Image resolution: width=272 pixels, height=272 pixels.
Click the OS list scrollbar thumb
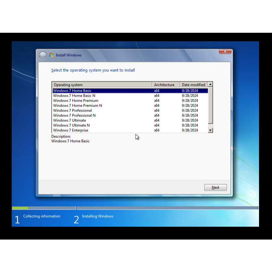[210, 105]
